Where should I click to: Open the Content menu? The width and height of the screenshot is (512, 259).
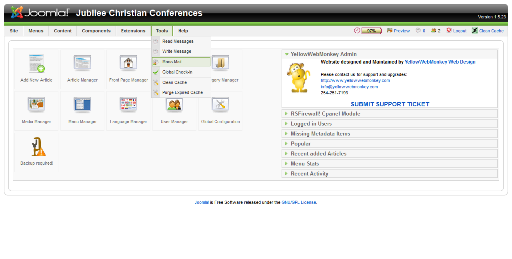(63, 31)
